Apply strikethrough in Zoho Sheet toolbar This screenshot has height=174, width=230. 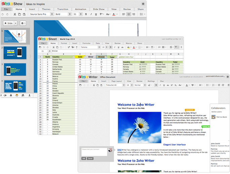(x=122, y=47)
